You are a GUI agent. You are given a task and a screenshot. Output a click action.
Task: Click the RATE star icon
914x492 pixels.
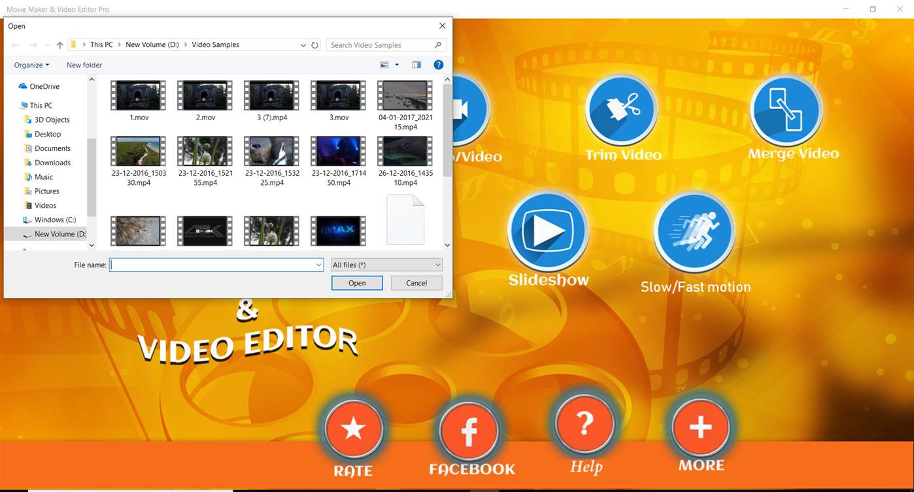(353, 430)
